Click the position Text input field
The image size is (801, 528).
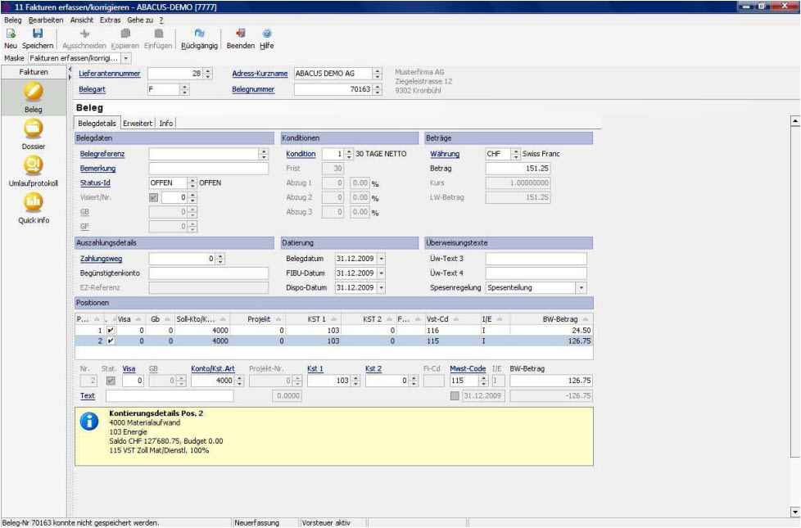click(170, 395)
